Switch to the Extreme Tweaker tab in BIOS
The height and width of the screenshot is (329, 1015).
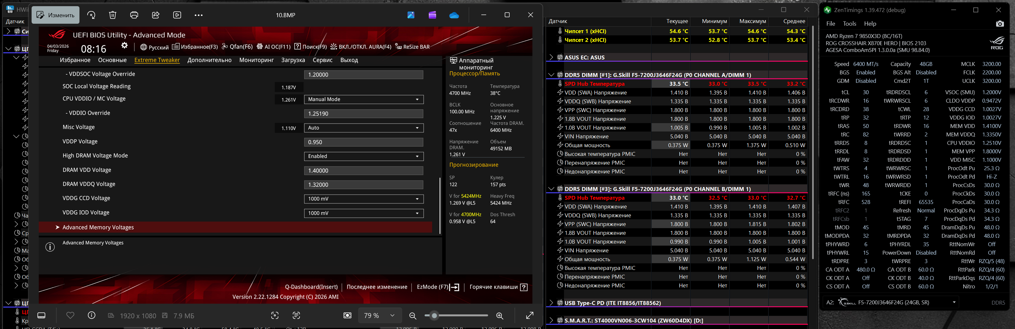(x=157, y=60)
